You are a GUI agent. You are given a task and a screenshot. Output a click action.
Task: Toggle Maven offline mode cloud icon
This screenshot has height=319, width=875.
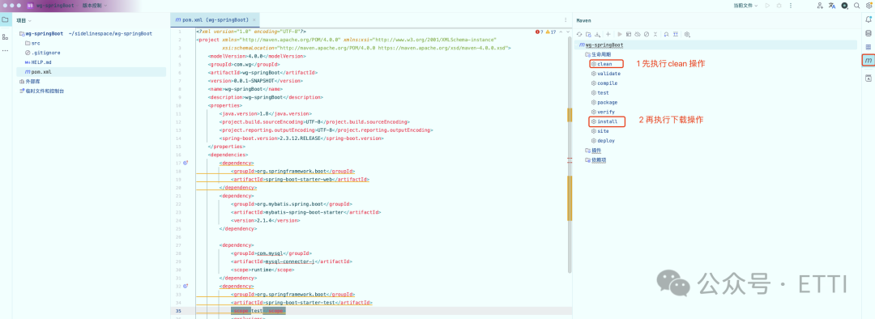[638, 34]
